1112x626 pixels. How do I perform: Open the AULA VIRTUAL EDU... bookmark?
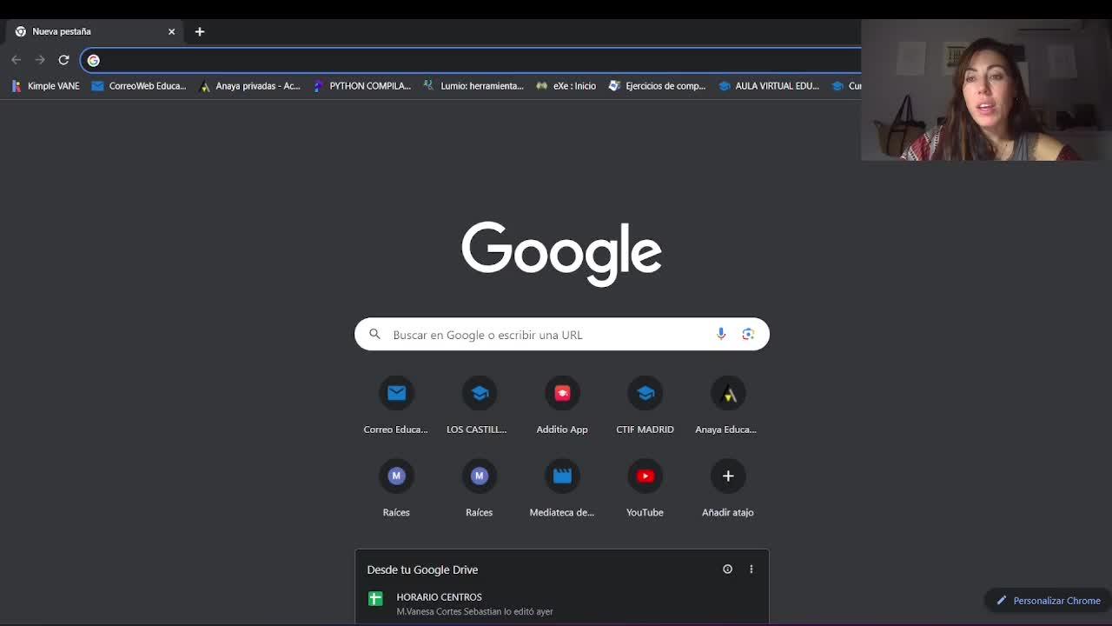coord(769,86)
